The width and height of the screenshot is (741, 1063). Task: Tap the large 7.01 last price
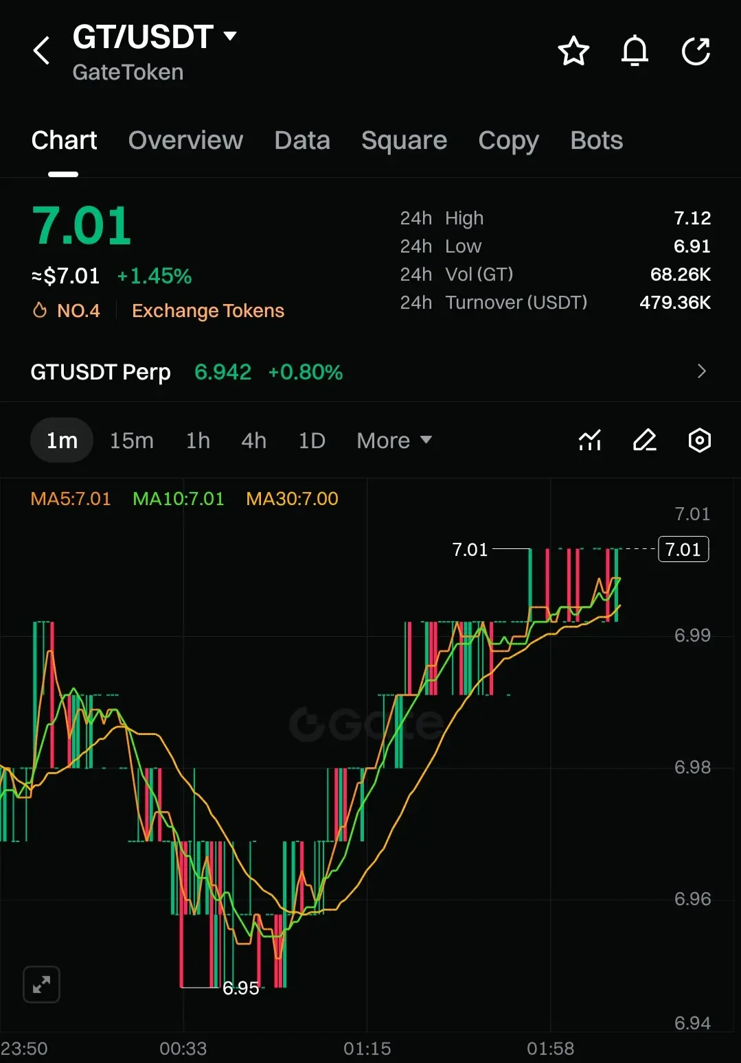click(x=82, y=226)
